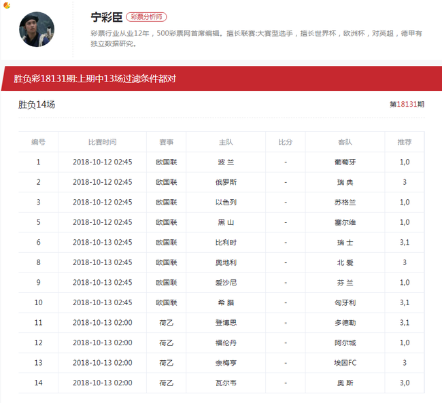The image size is (442, 403).
Task: Click the 客队 column header
Action: point(345,142)
